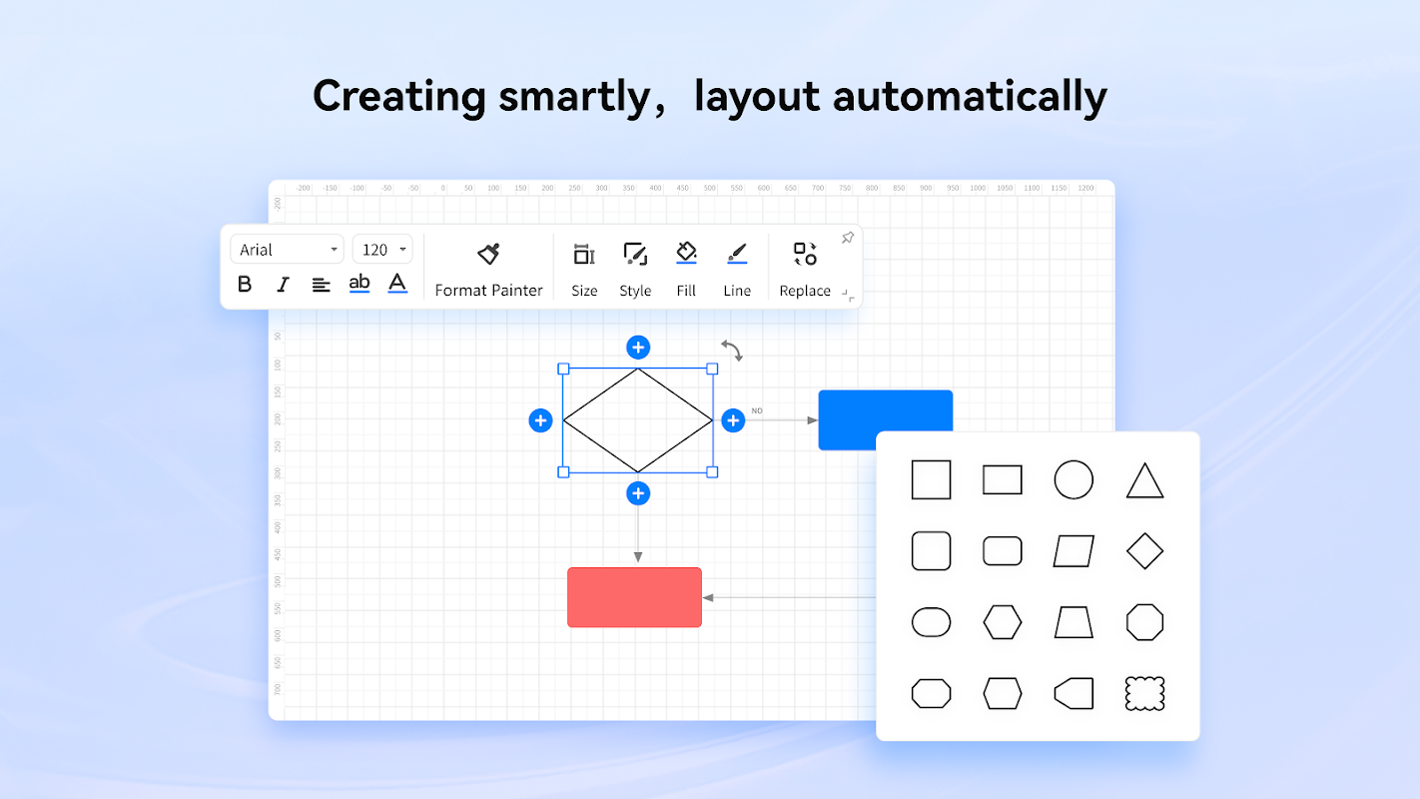Viewport: 1420px width, 799px height.
Task: Choose the stadium oval shape in panel
Action: 931,622
